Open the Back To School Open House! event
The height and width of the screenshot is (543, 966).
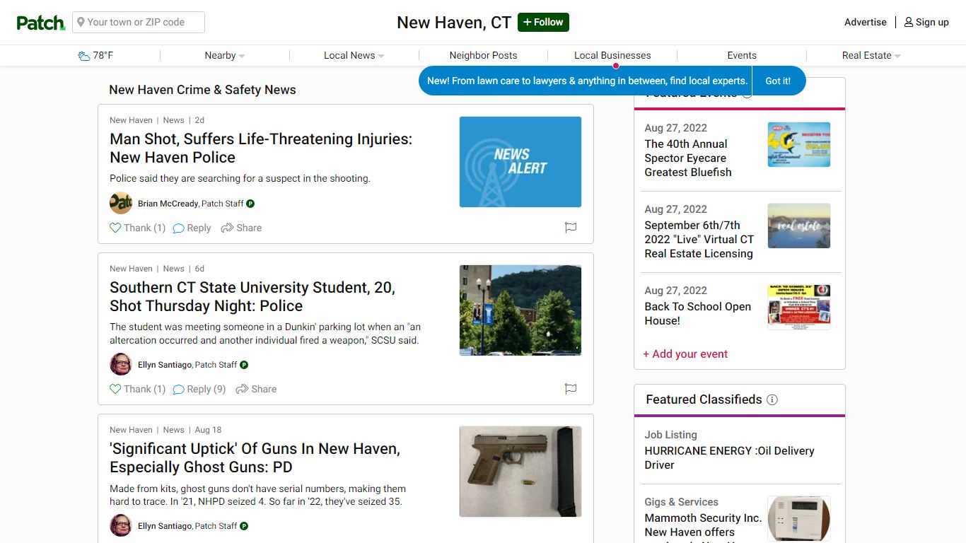click(x=698, y=313)
